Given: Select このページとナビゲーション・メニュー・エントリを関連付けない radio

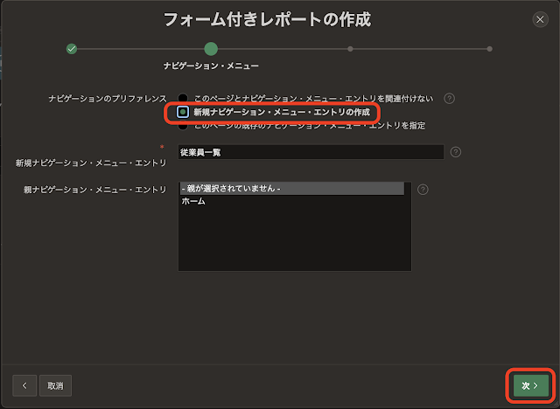Looking at the screenshot, I should pos(183,98).
